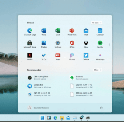Launch Word from the pinned apps

click(x=44, y=32)
